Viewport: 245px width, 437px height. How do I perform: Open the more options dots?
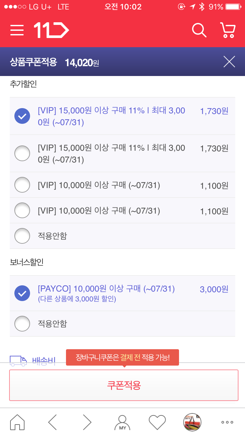tap(227, 422)
